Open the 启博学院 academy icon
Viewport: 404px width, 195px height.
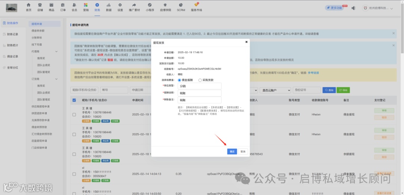coord(165,5)
